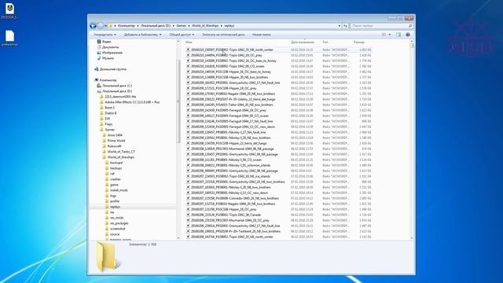Screen dimensions: 503x283
Task: Click the World_of_Warships breadcrumb segment
Action: [x=205, y=26]
